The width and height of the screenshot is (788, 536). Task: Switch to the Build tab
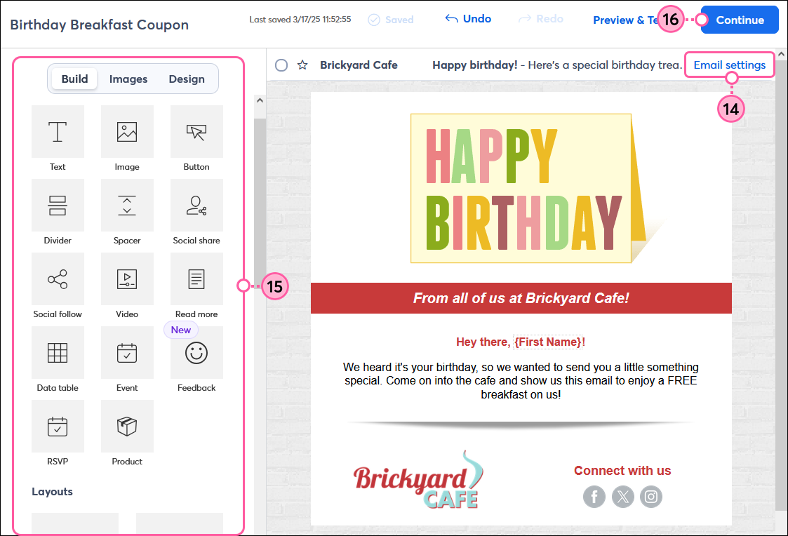[x=74, y=79]
